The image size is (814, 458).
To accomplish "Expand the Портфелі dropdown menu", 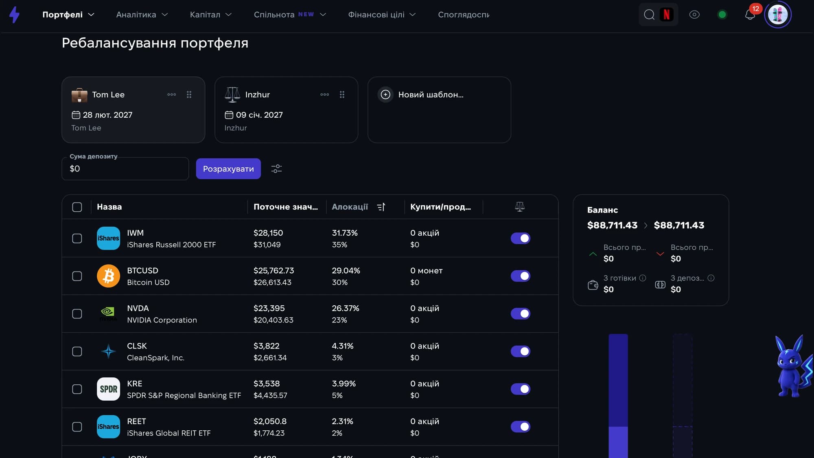I will coord(68,15).
